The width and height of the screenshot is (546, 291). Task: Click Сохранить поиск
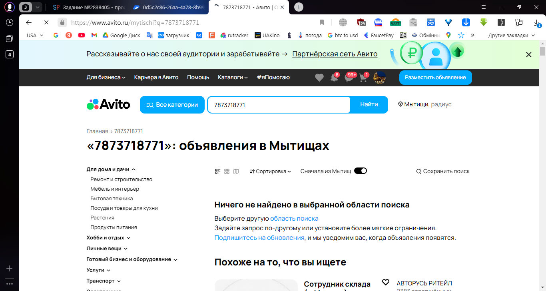(443, 171)
